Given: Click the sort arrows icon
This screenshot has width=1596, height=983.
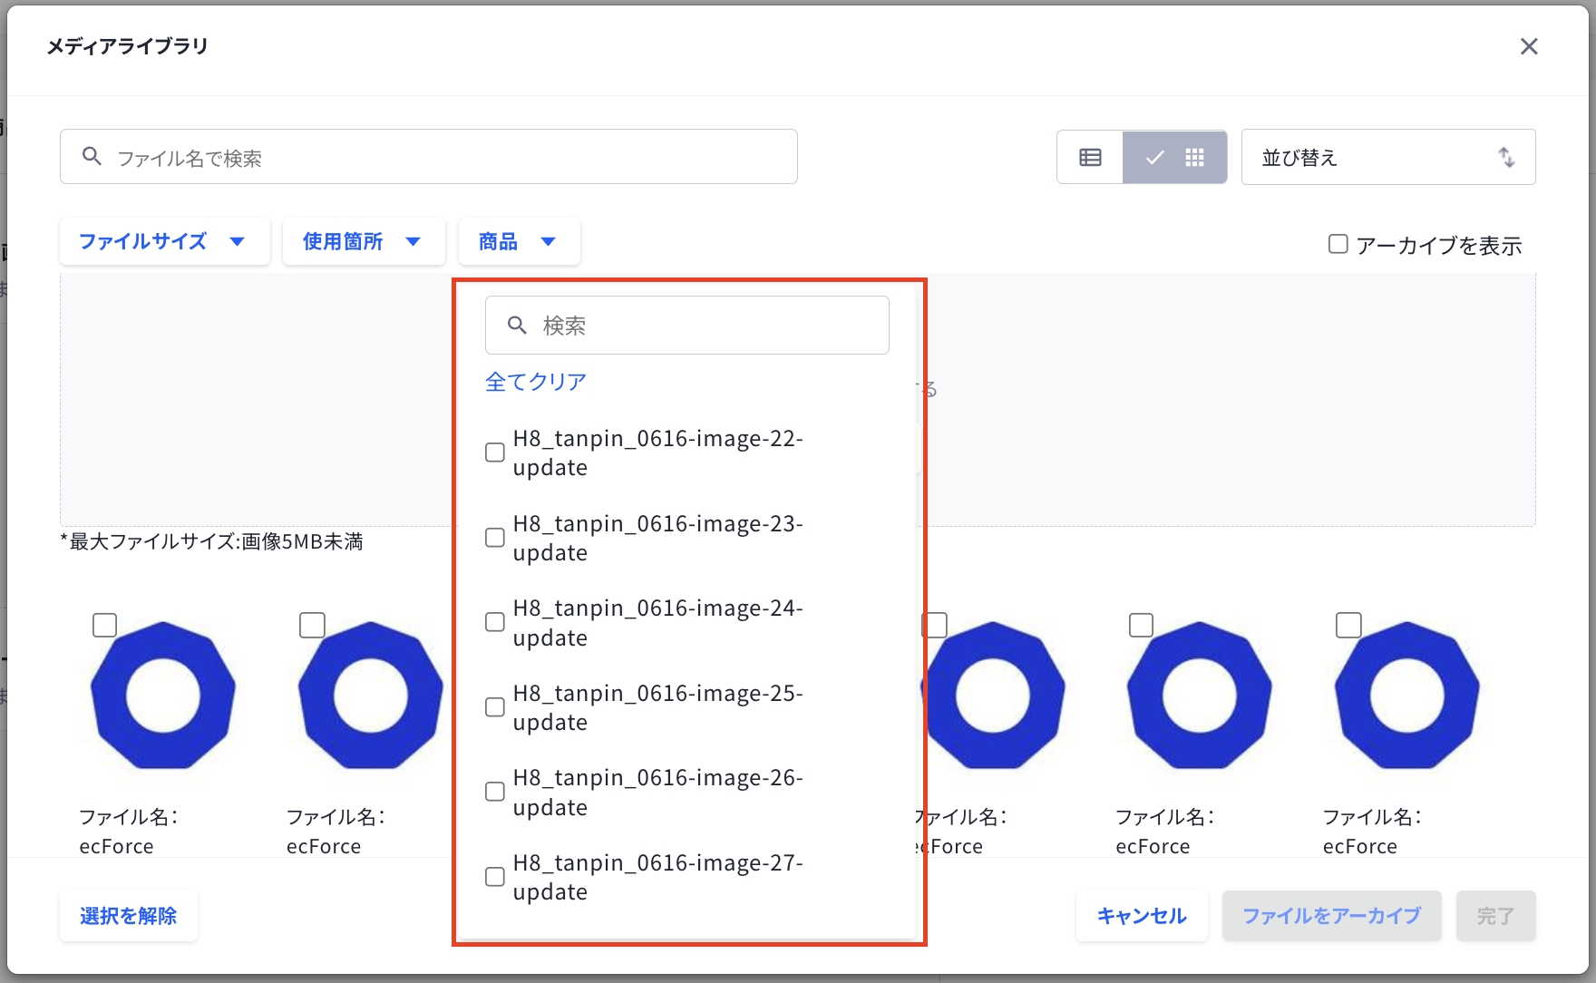Looking at the screenshot, I should [x=1506, y=157].
